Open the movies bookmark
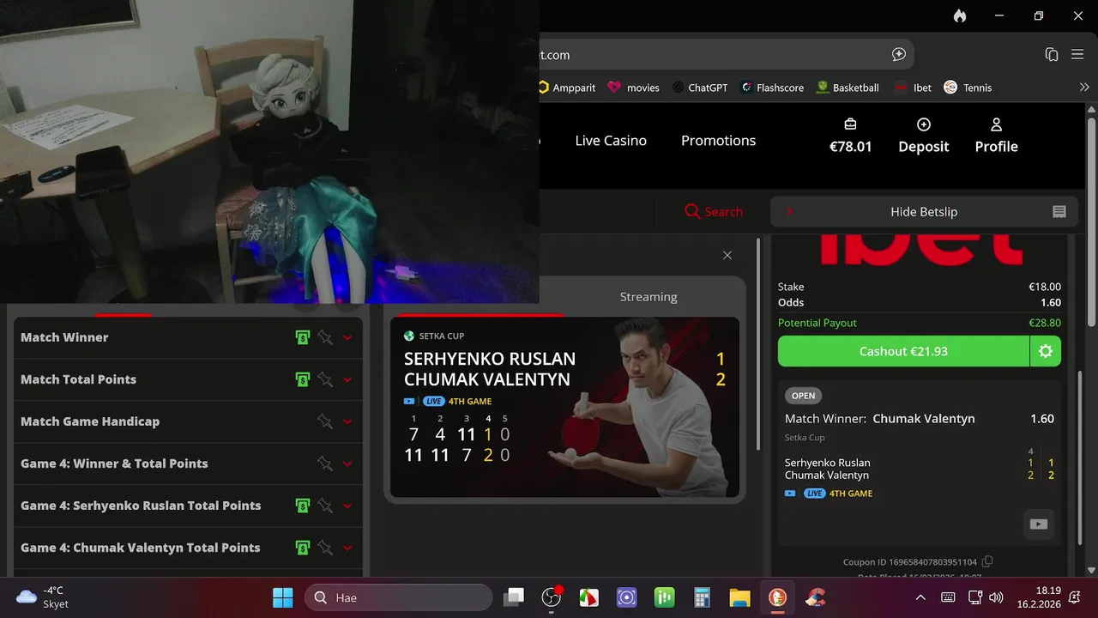Image resolution: width=1098 pixels, height=618 pixels. [x=634, y=88]
